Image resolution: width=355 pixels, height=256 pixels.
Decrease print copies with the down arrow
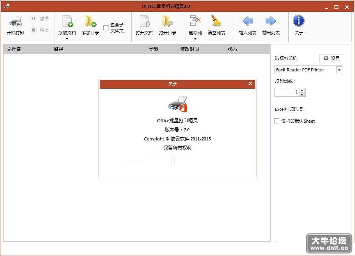point(302,94)
